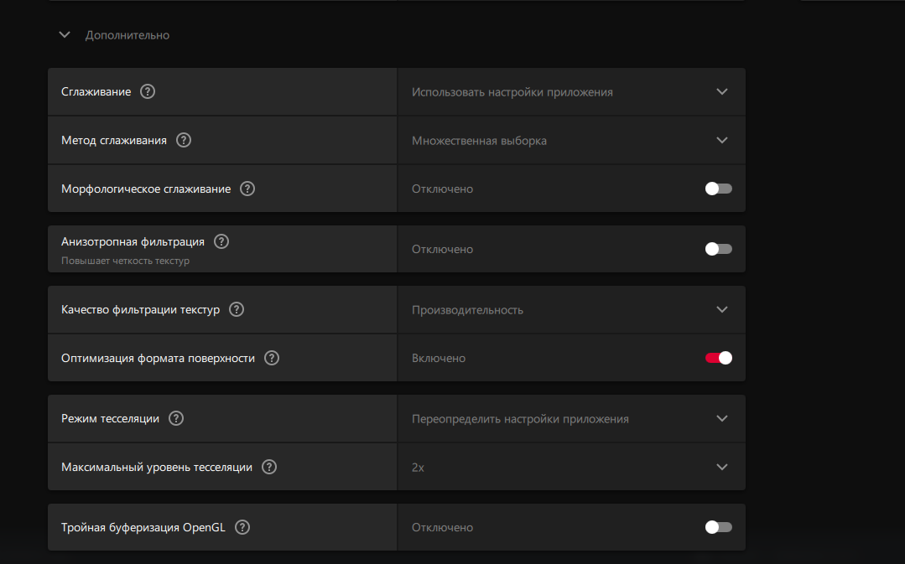Show help for Анизотропная фильтрация
The width and height of the screenshot is (905, 564).
[221, 241]
